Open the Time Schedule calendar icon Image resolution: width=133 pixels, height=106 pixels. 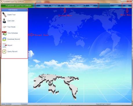tap(4, 33)
